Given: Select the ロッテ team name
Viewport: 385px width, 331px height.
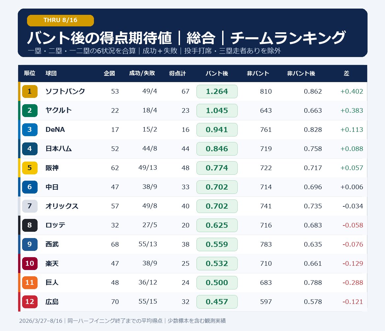Looking at the screenshot, I should point(55,225).
